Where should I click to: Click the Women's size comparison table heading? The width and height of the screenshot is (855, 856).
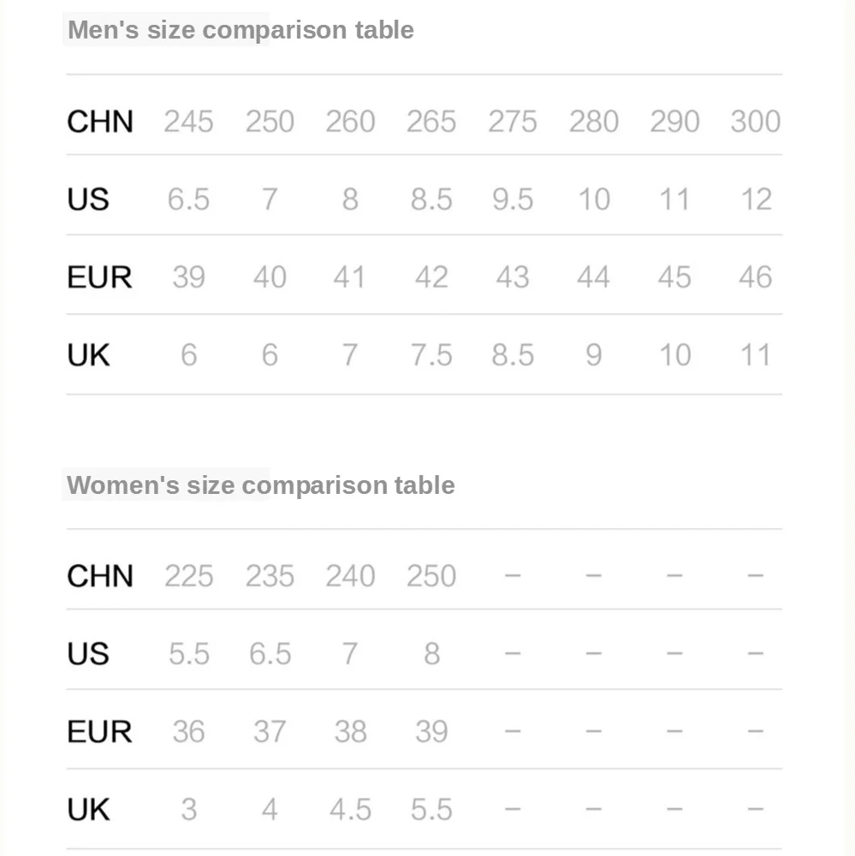260,484
